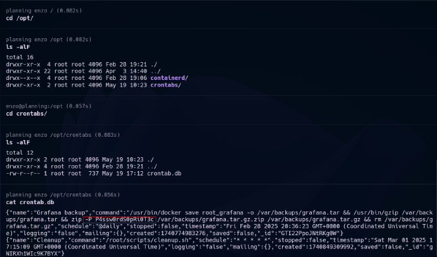Click the 'cd /opt/' command line
The height and width of the screenshot is (257, 437).
tap(19, 18)
